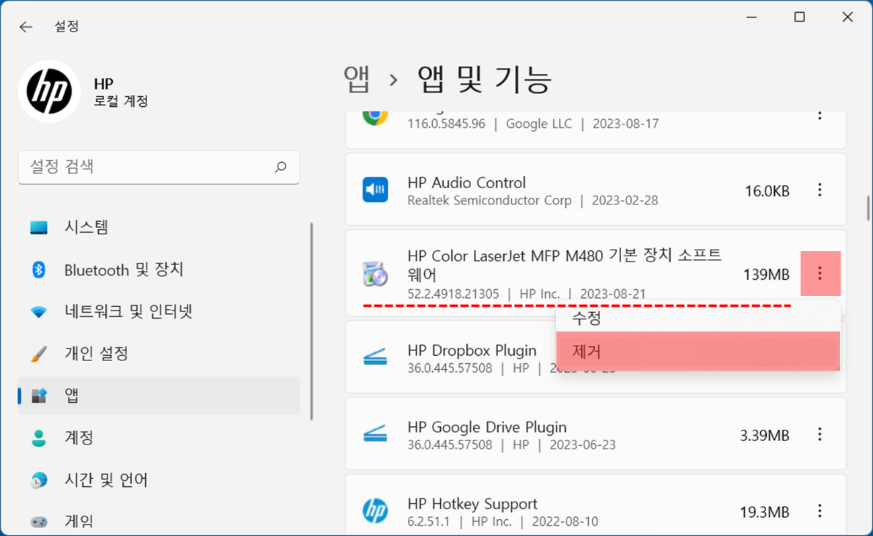This screenshot has height=536, width=873.
Task: Go back with the arrow icon
Action: point(26,27)
